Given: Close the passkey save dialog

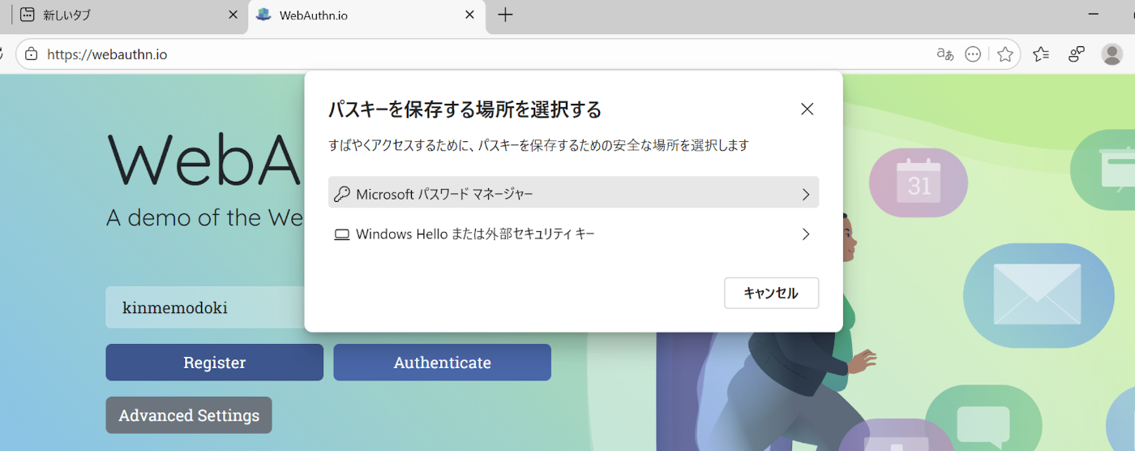Looking at the screenshot, I should (807, 109).
